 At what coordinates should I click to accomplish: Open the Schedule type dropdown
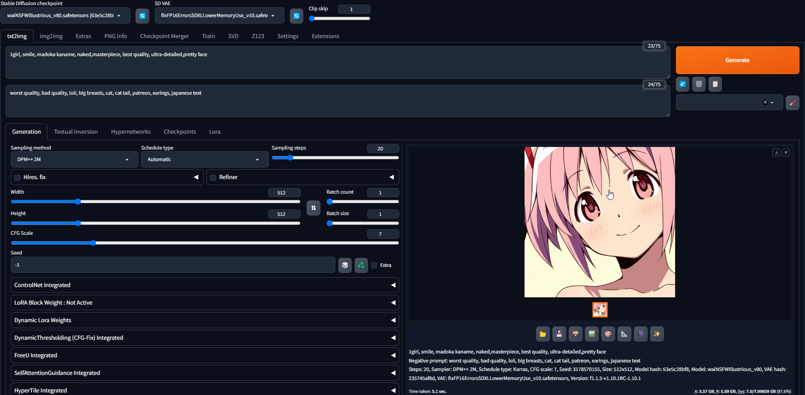tap(205, 159)
